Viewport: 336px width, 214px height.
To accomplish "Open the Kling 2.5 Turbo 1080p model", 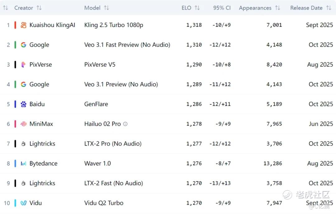I will pos(114,25).
